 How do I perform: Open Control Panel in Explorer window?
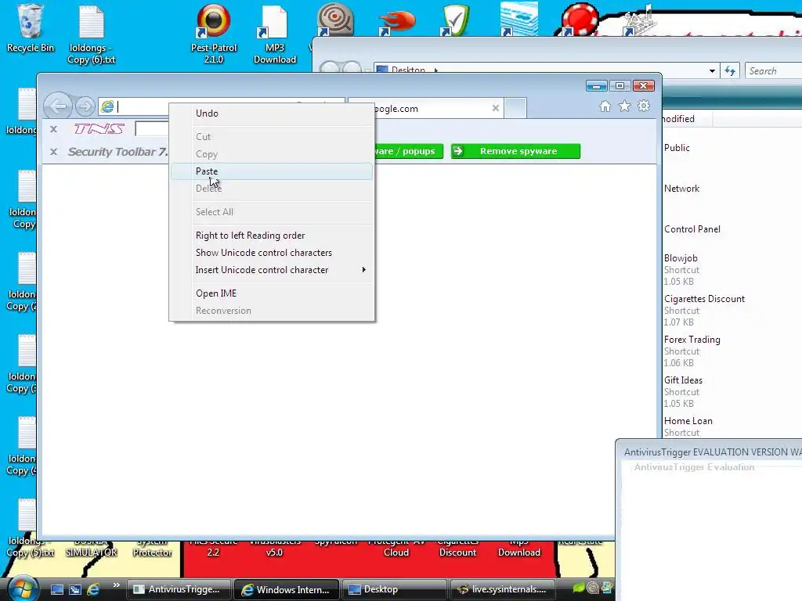pyautogui.click(x=692, y=229)
